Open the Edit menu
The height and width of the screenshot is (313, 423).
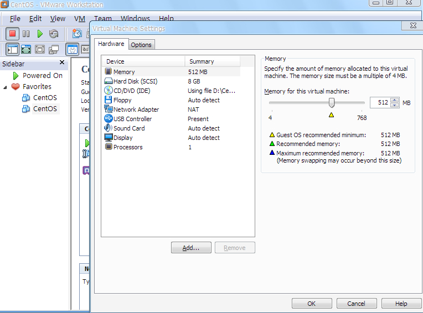pyautogui.click(x=35, y=19)
